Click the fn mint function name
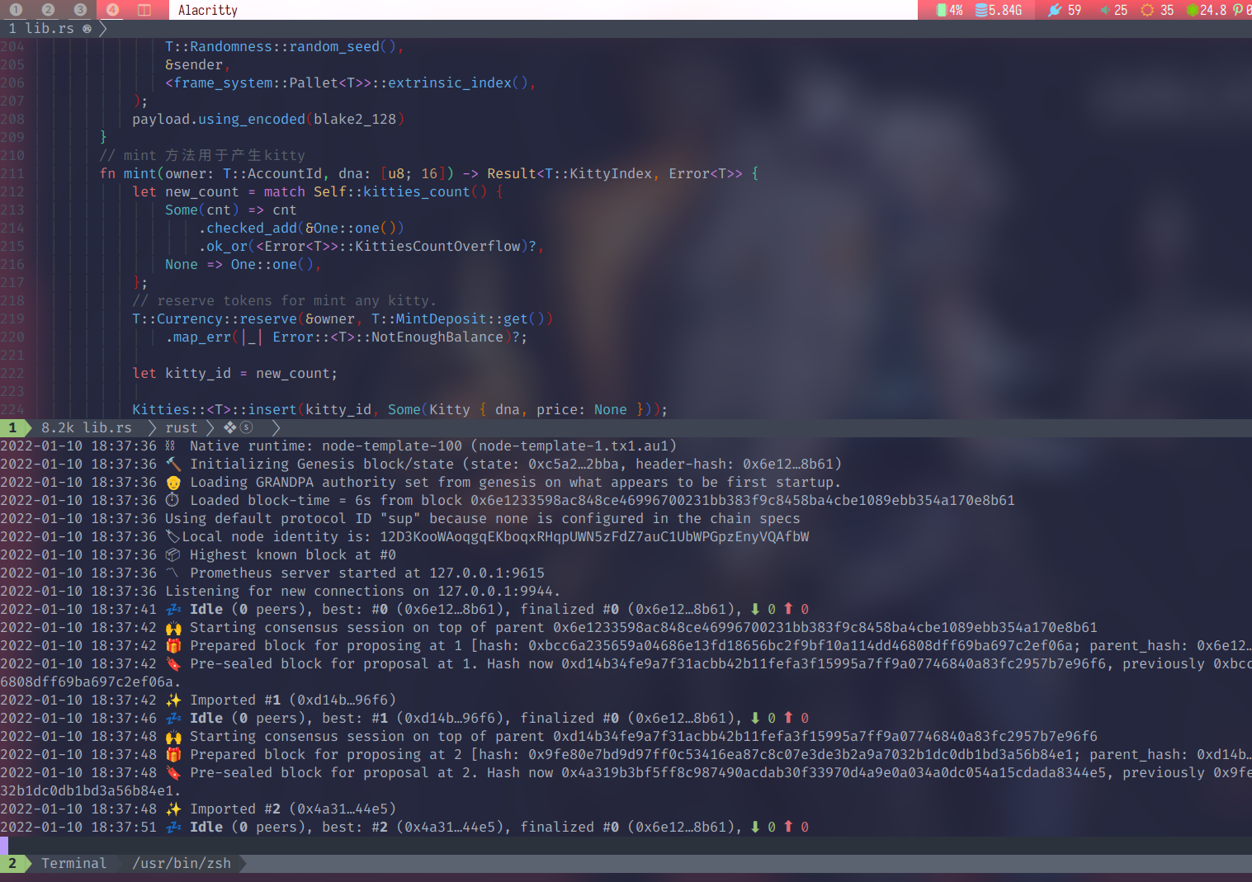 pos(140,173)
